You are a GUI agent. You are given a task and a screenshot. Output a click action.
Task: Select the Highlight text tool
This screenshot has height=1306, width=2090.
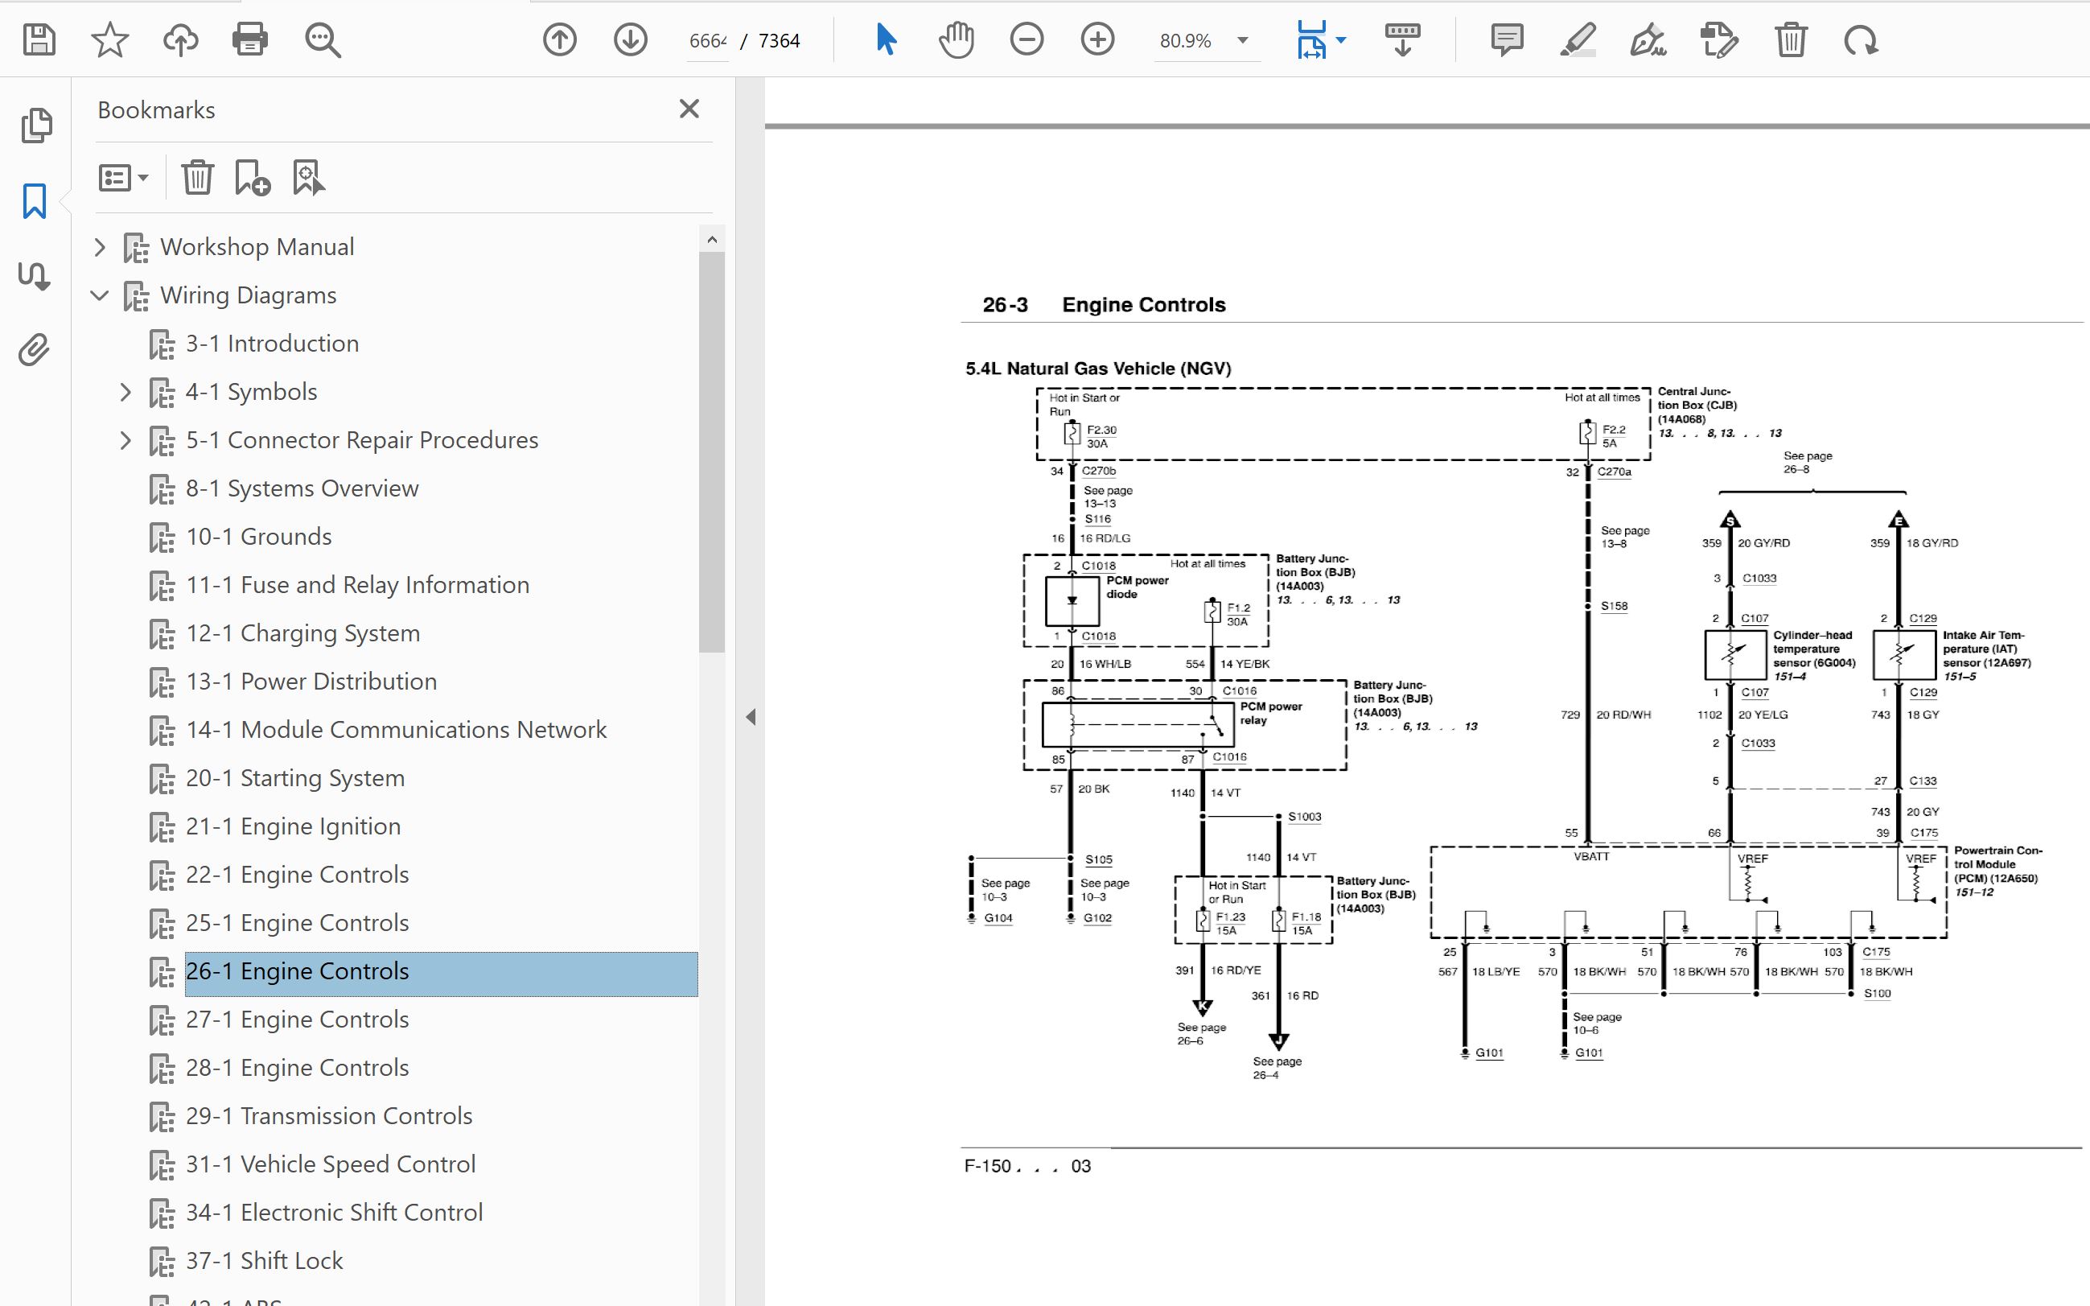click(1578, 39)
